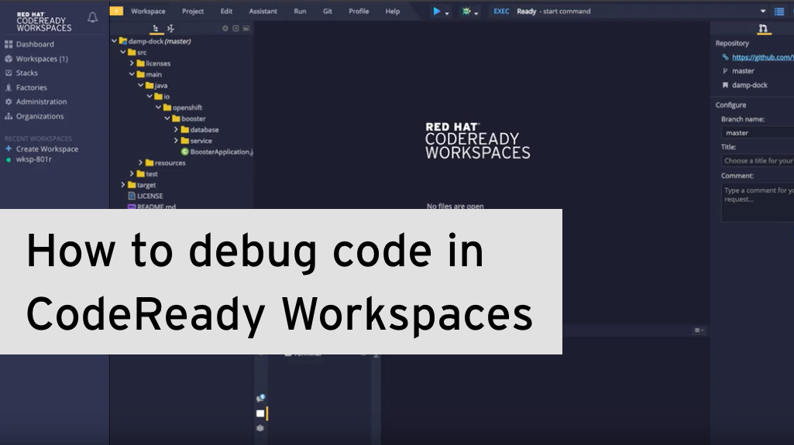794x445 pixels.
Task: Open the EXEC command dropdown arrow
Action: click(763, 12)
